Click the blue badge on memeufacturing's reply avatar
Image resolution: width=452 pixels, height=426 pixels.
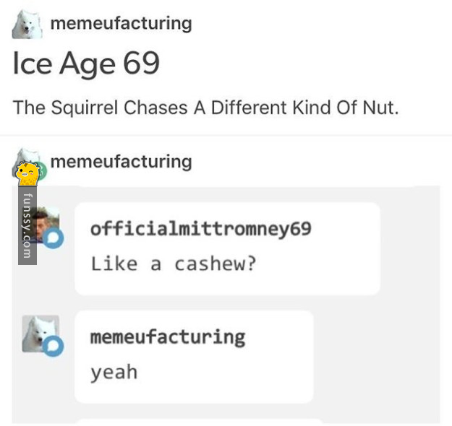pos(55,347)
